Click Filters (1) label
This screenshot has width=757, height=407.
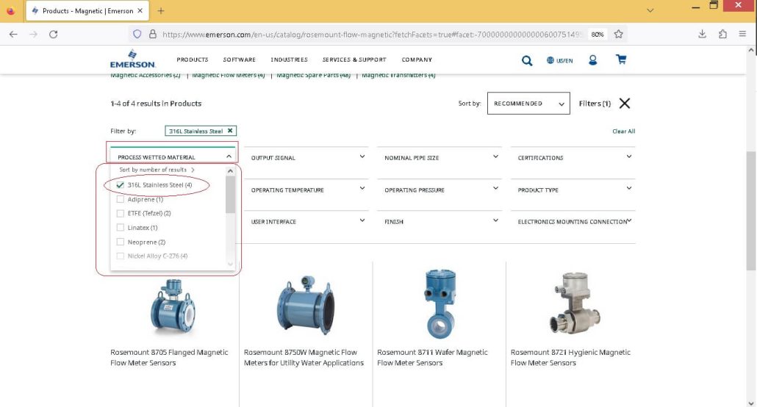click(x=595, y=104)
